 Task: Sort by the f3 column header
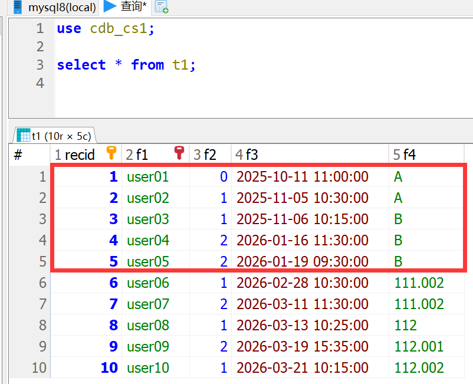click(310, 155)
